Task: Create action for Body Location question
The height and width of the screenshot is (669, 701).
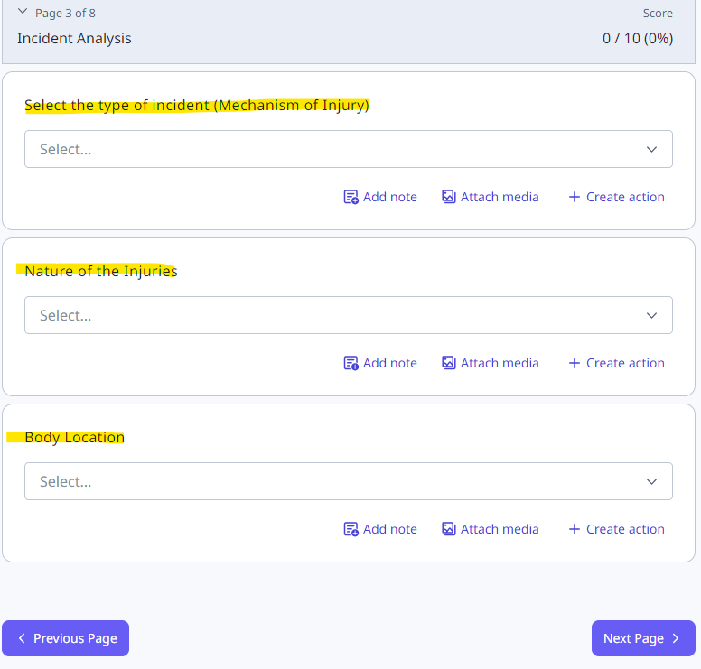Action: [616, 529]
